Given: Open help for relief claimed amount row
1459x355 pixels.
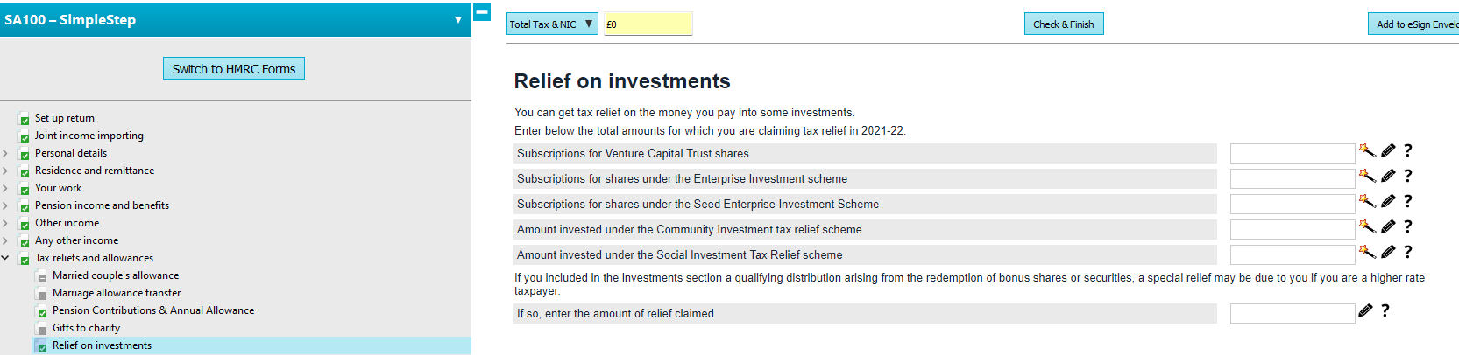Looking at the screenshot, I should pos(1385,310).
